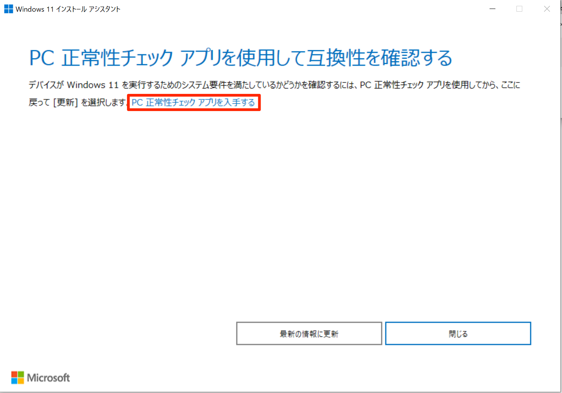Click the Microsoft logo at the bottom
The width and height of the screenshot is (562, 393).
[41, 377]
